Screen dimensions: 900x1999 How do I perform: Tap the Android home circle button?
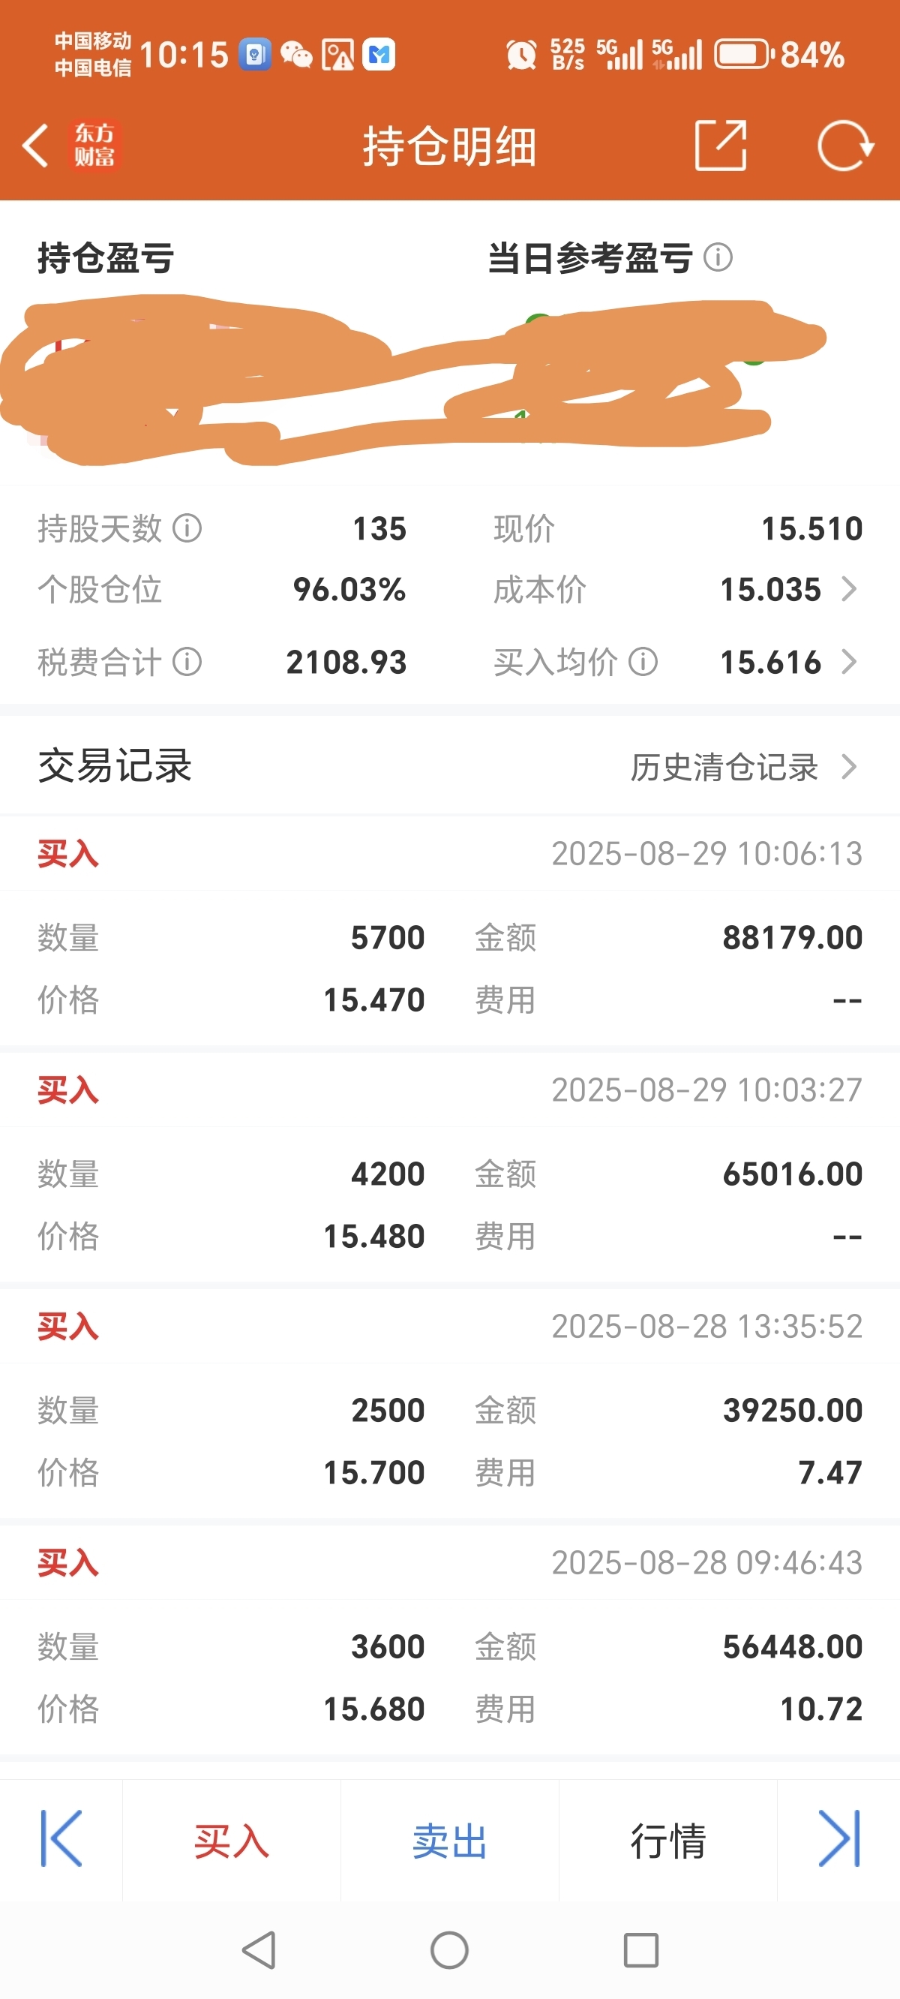[449, 1950]
